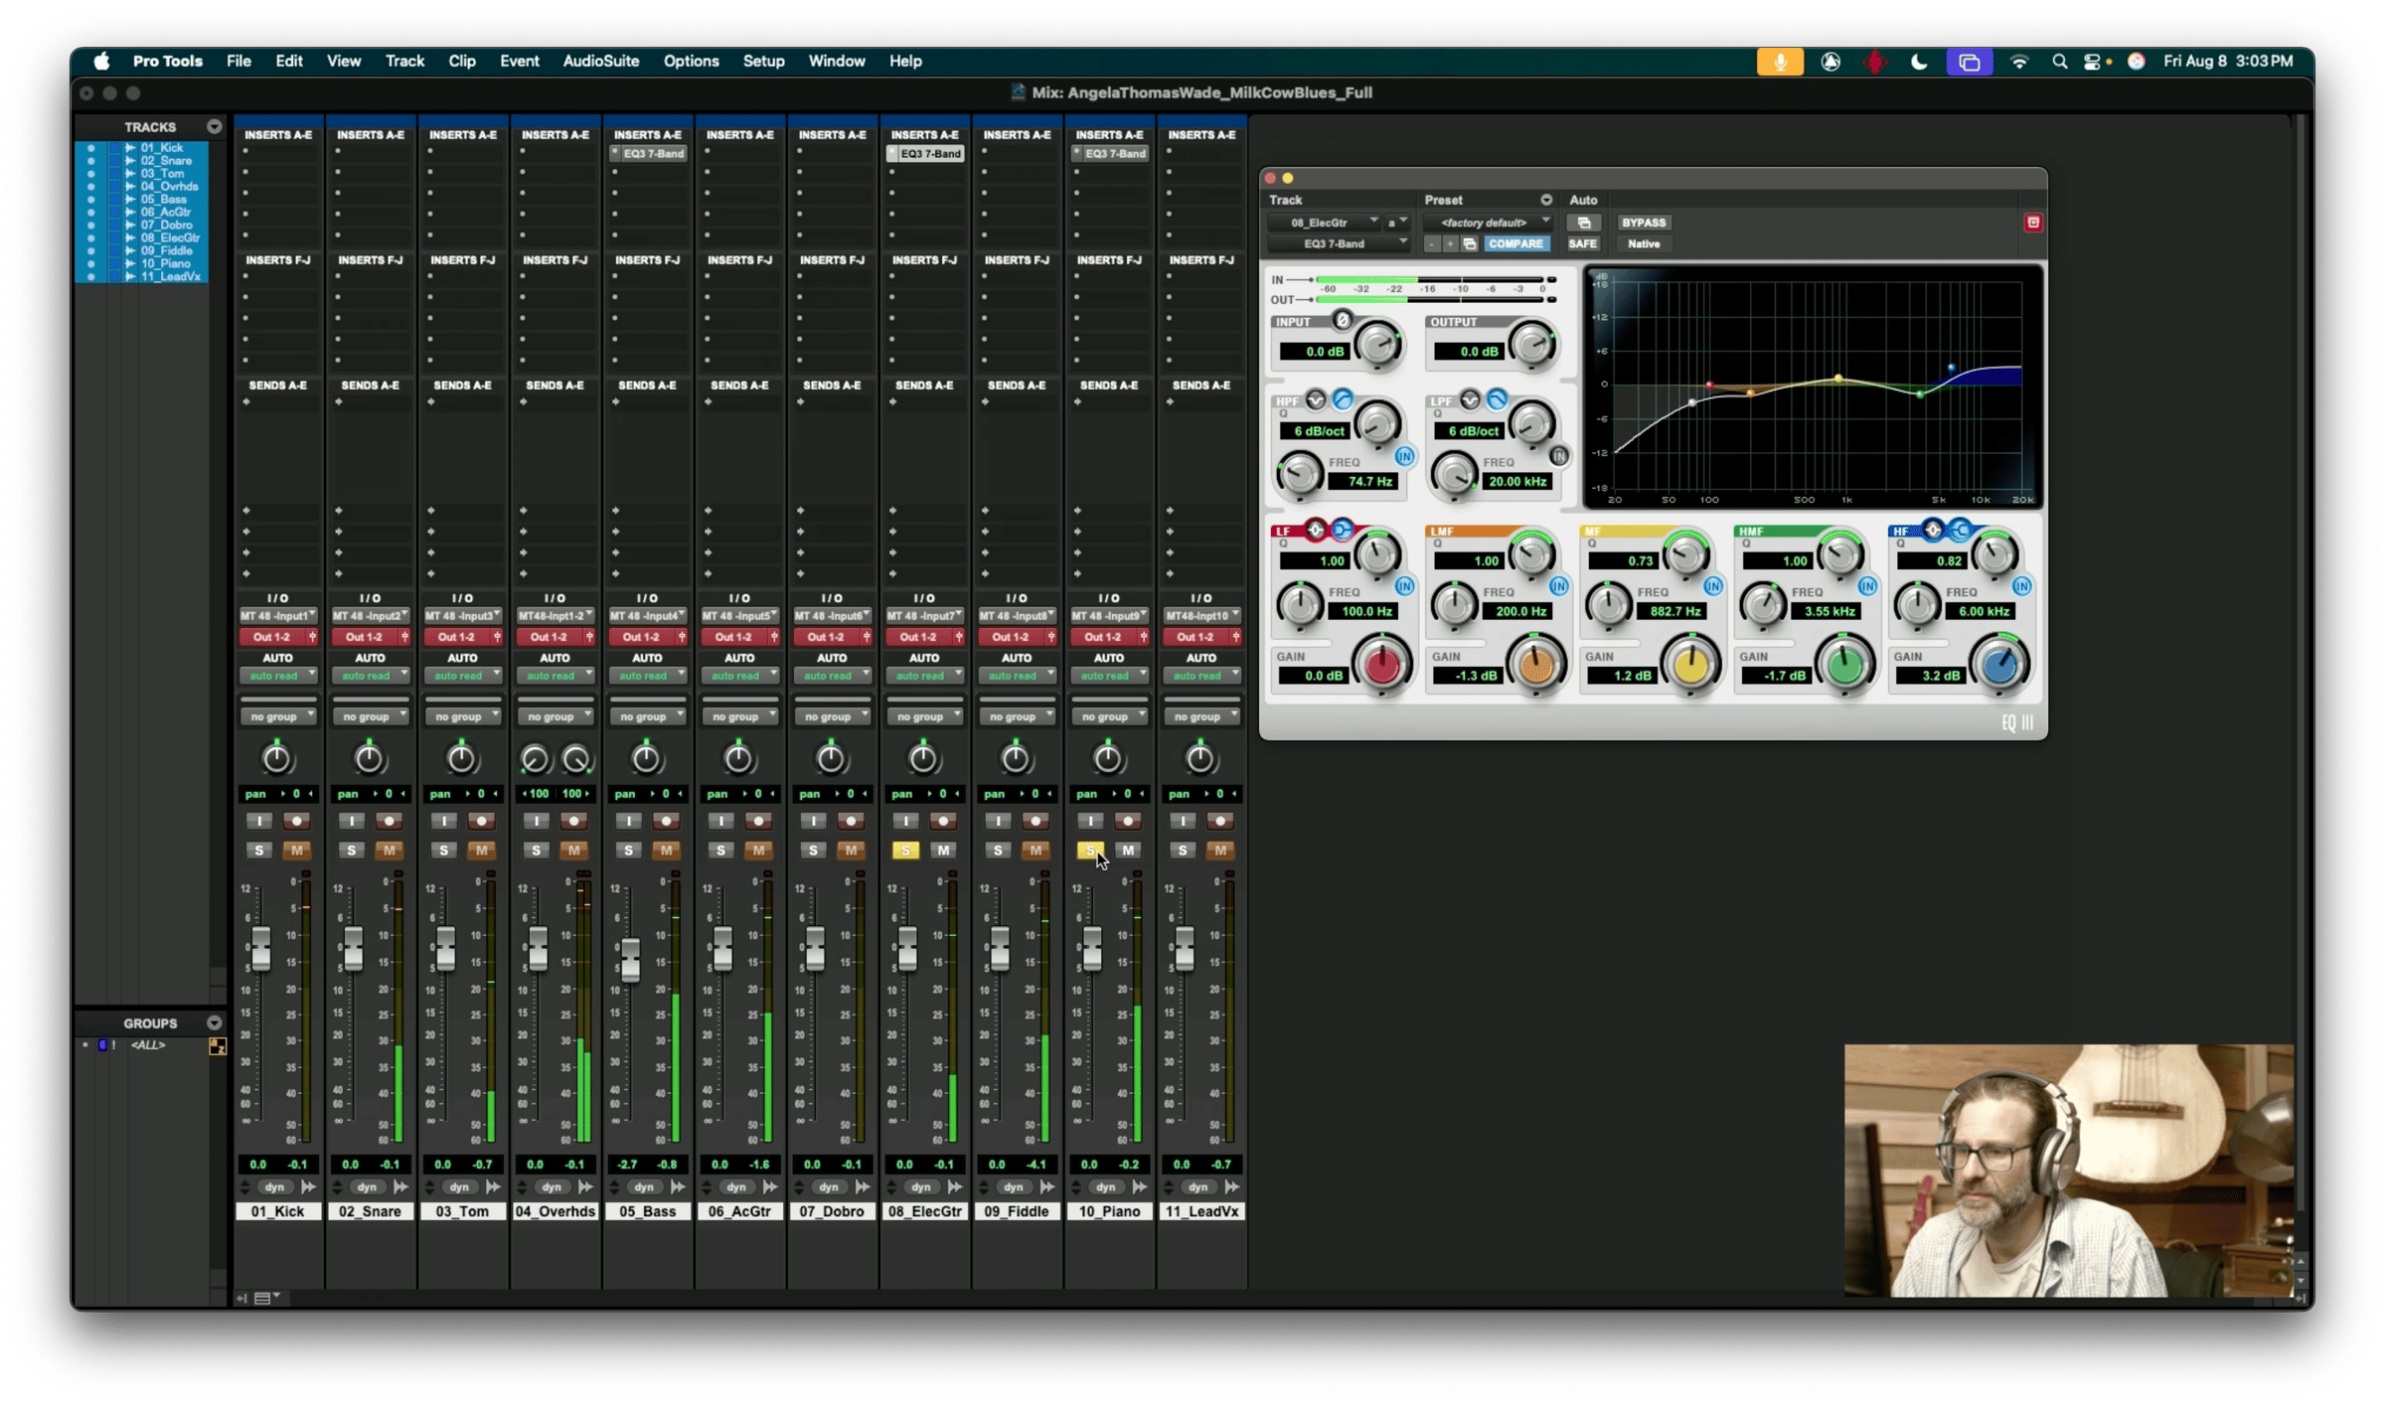Click input monitor button on 05_Bass
2385x1404 pixels.
(x=628, y=821)
